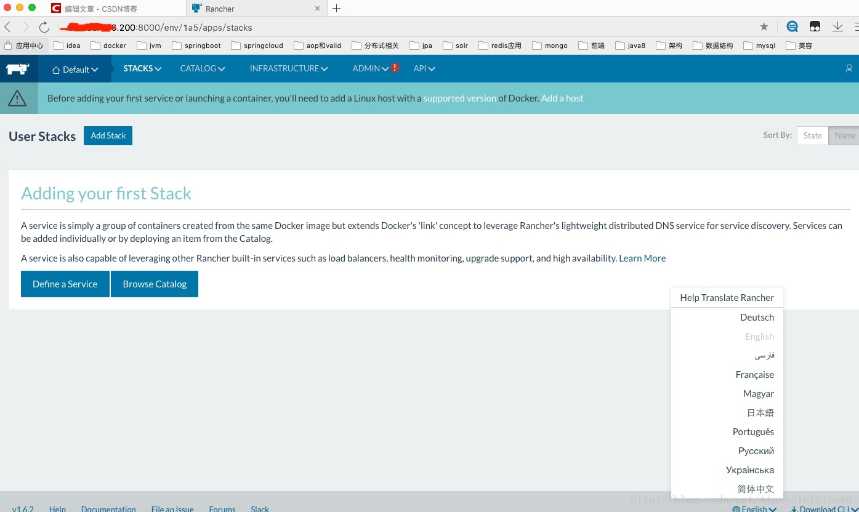Open the idea bookmarks folder
The height and width of the screenshot is (512, 859).
(x=67, y=46)
